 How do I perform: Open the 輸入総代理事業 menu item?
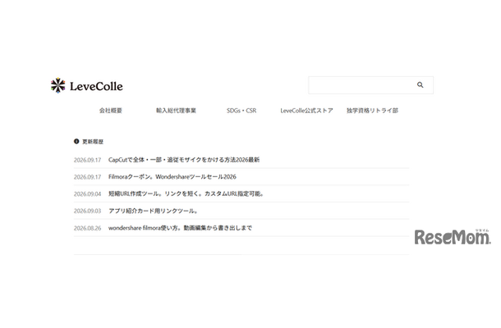point(176,111)
